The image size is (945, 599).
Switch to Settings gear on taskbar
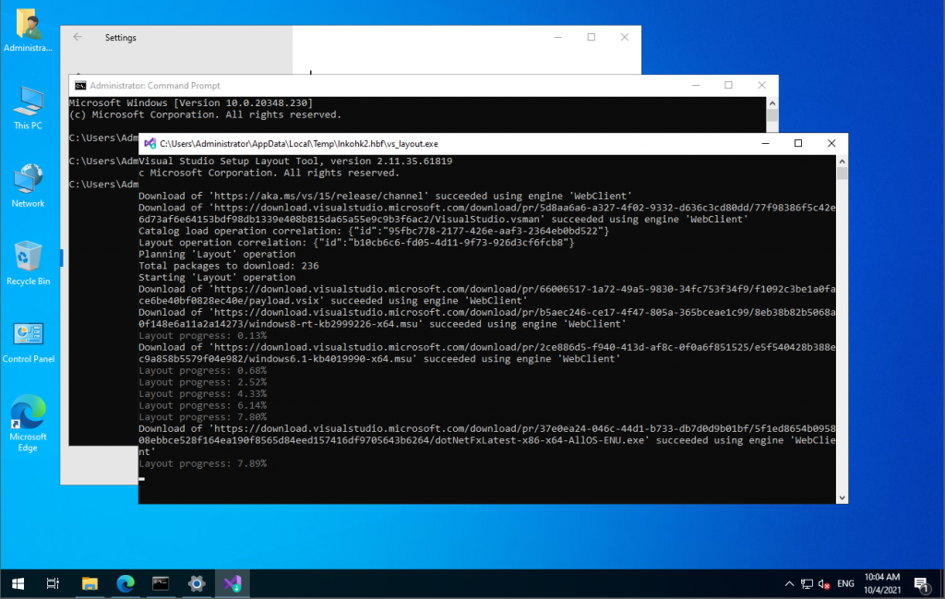click(x=197, y=583)
